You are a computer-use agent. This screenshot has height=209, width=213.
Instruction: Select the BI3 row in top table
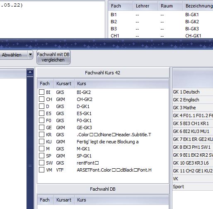pos(160,29)
